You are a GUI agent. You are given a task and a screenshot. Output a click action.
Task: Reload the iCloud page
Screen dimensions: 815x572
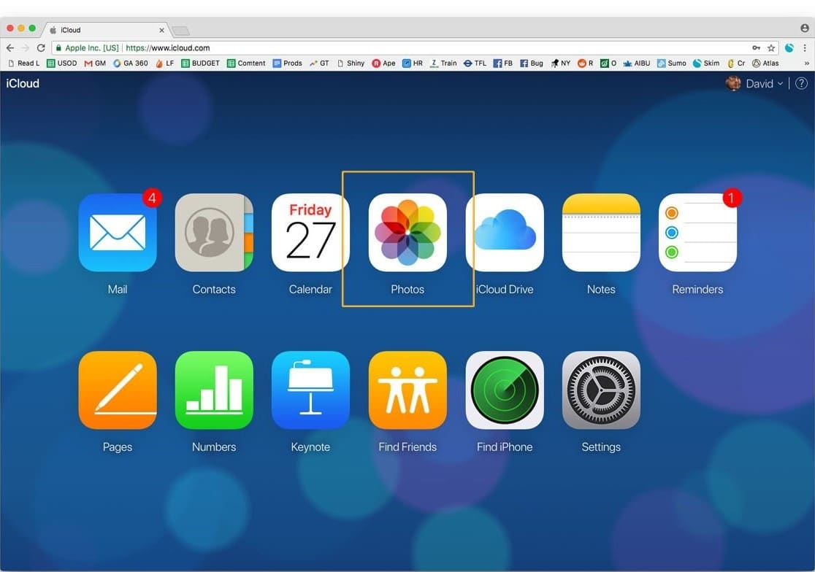(41, 47)
